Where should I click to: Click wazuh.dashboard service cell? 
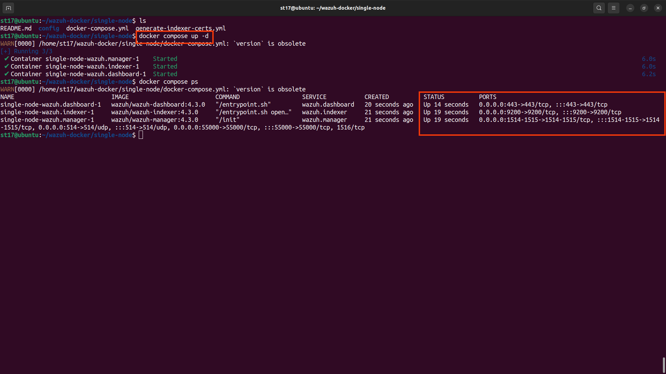[x=328, y=105]
